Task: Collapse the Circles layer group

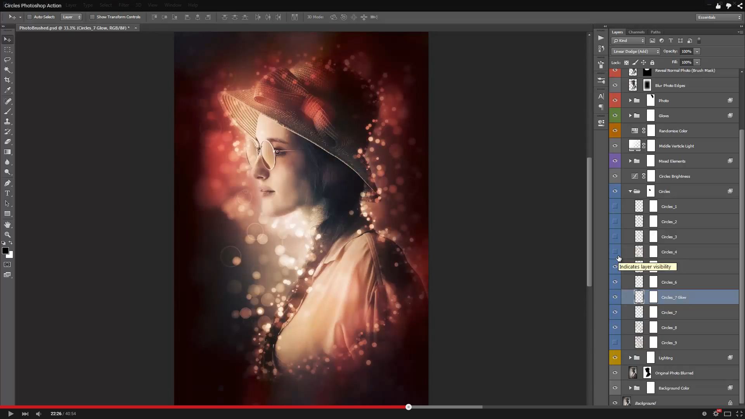Action: (630, 191)
